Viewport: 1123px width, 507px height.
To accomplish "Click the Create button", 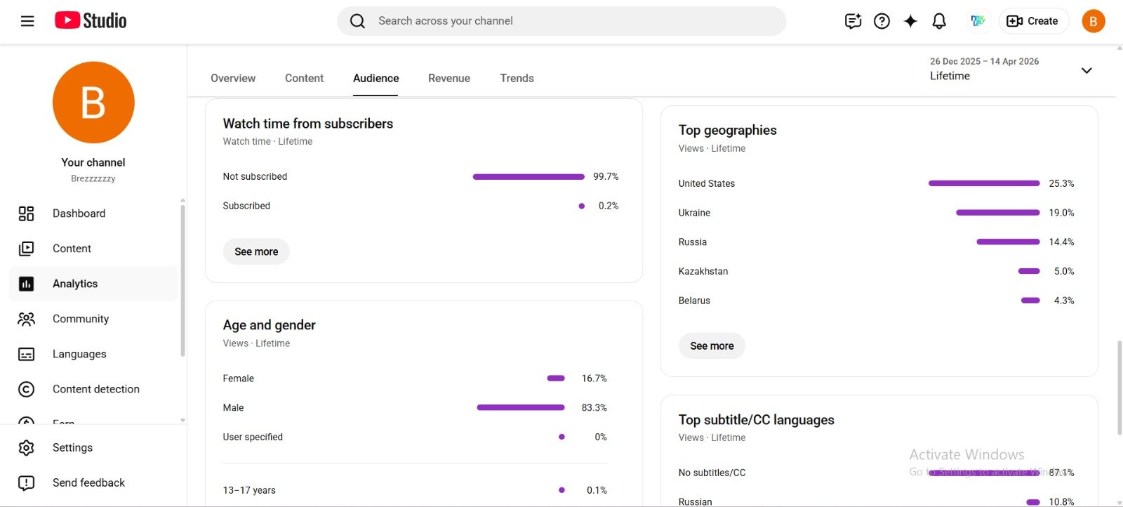I will 1033,21.
